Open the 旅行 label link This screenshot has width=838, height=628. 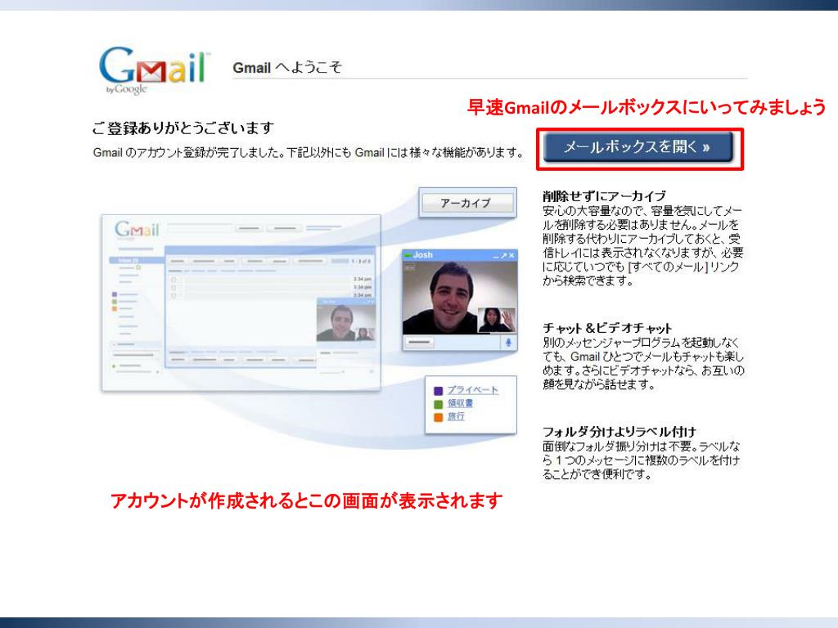point(456,416)
